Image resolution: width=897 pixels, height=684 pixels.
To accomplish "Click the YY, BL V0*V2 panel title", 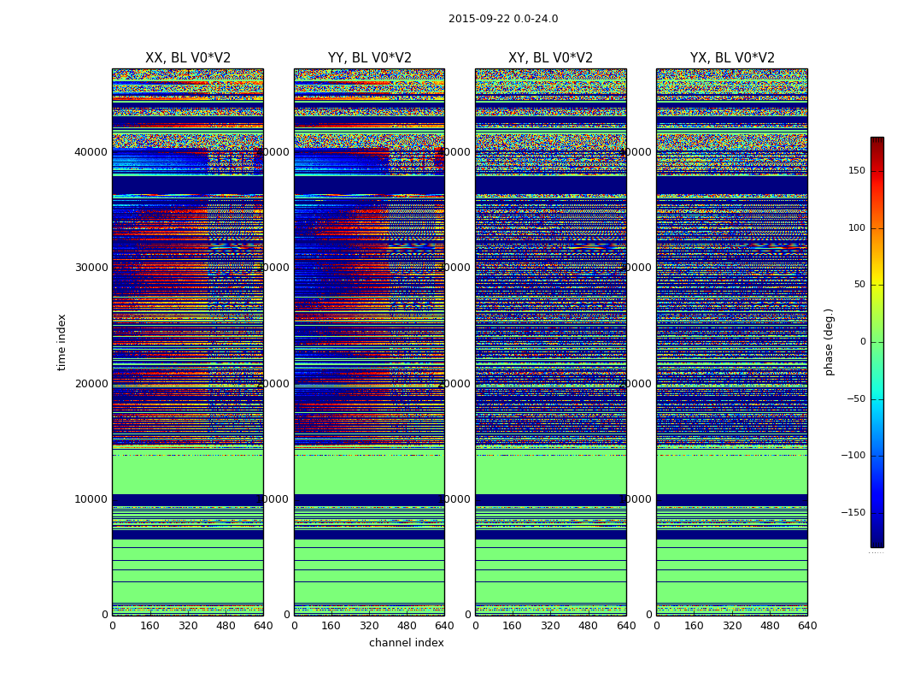I will point(369,58).
